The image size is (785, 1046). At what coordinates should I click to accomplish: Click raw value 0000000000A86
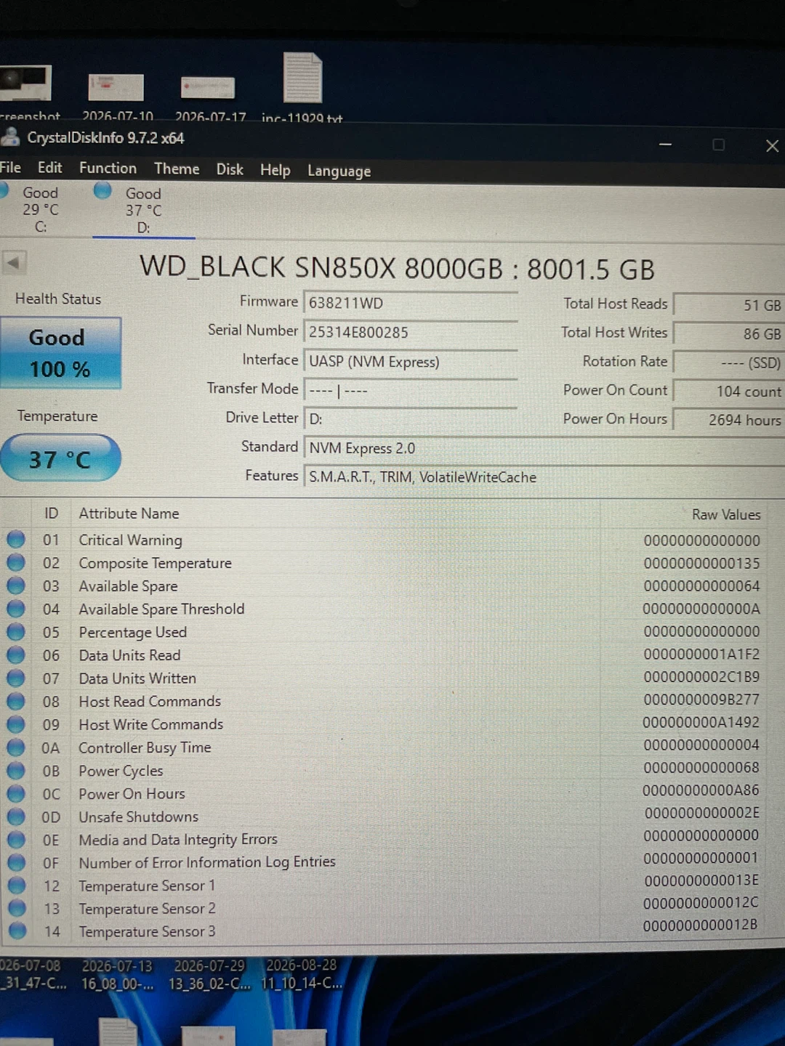(701, 790)
